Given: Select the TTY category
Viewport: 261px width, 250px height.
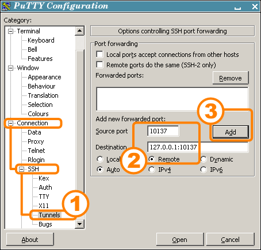Looking at the screenshot, I should (44, 197).
